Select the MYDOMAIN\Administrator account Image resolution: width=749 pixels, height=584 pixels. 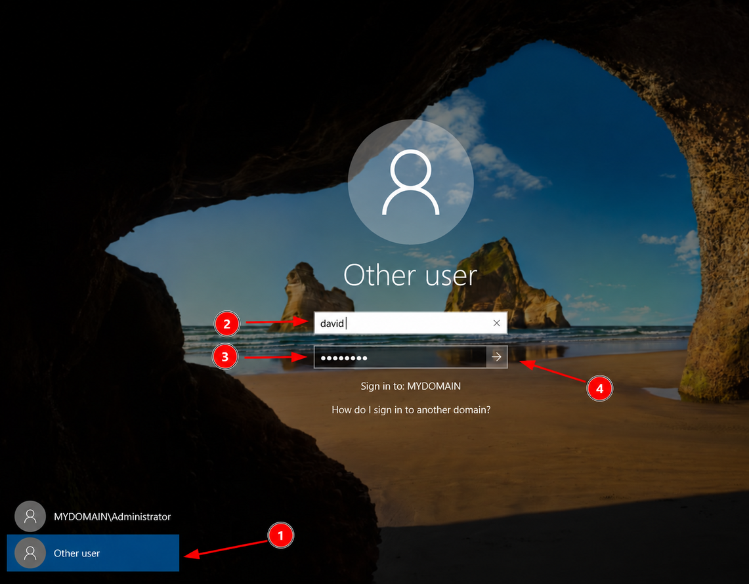click(x=93, y=516)
